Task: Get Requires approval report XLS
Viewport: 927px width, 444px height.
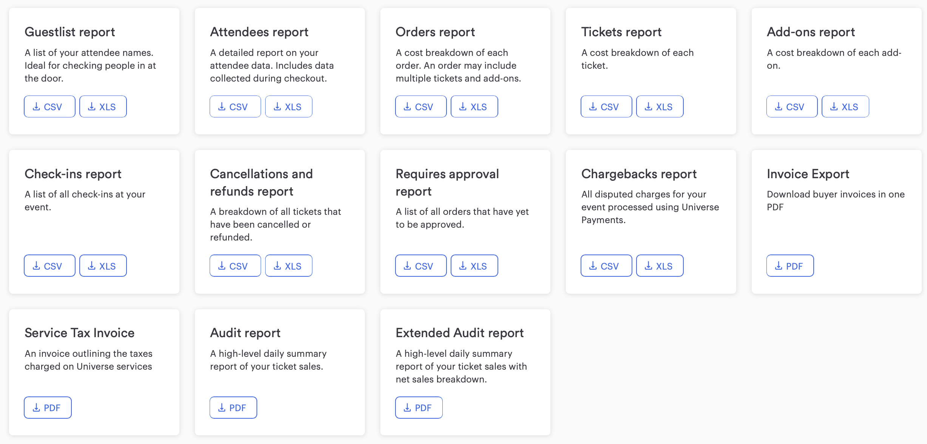Action: tap(474, 266)
